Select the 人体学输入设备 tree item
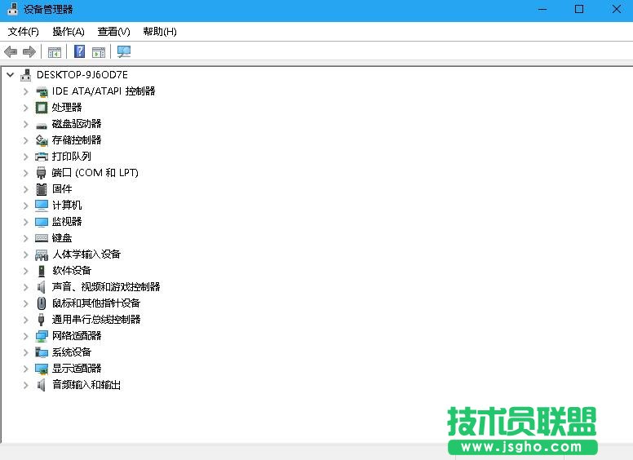Image resolution: width=633 pixels, height=460 pixels. point(86,254)
